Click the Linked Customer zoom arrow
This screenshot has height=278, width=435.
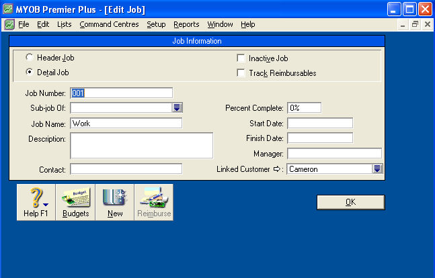[277, 169]
